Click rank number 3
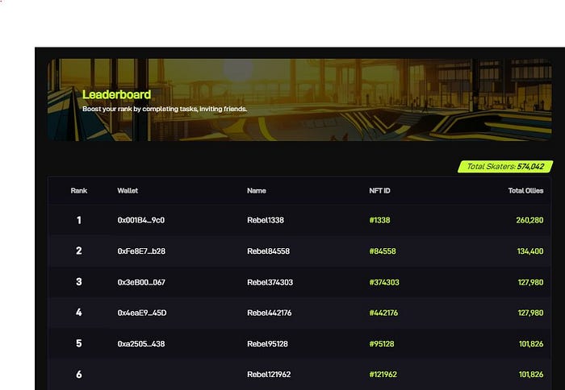This screenshot has width=565, height=390. point(79,282)
